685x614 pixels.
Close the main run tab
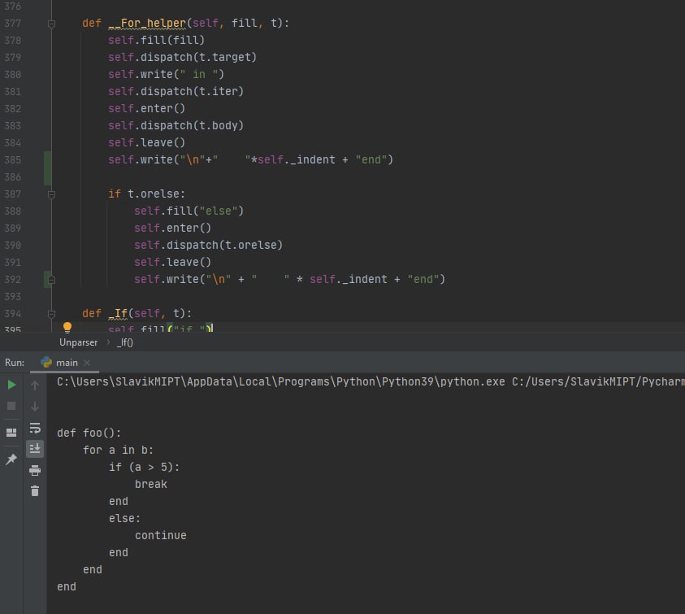point(87,363)
